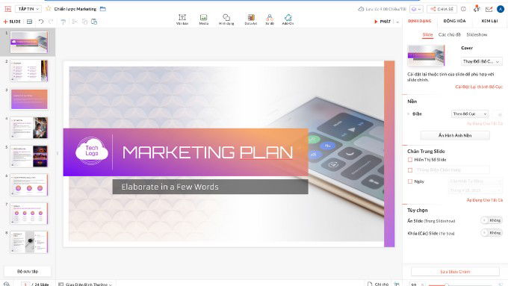Click the paste clipboard icon

click(x=94, y=22)
